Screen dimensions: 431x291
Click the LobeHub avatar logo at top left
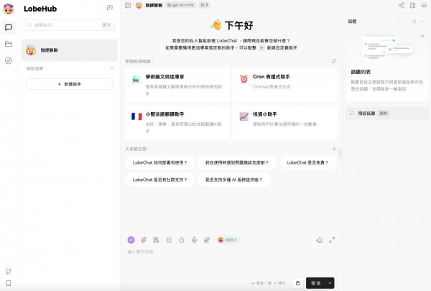(x=9, y=9)
